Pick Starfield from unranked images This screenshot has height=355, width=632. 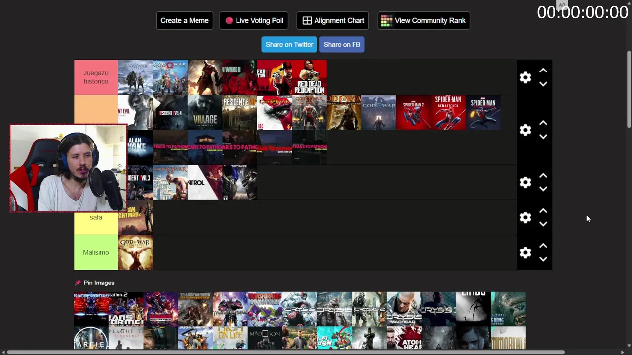[x=91, y=338]
